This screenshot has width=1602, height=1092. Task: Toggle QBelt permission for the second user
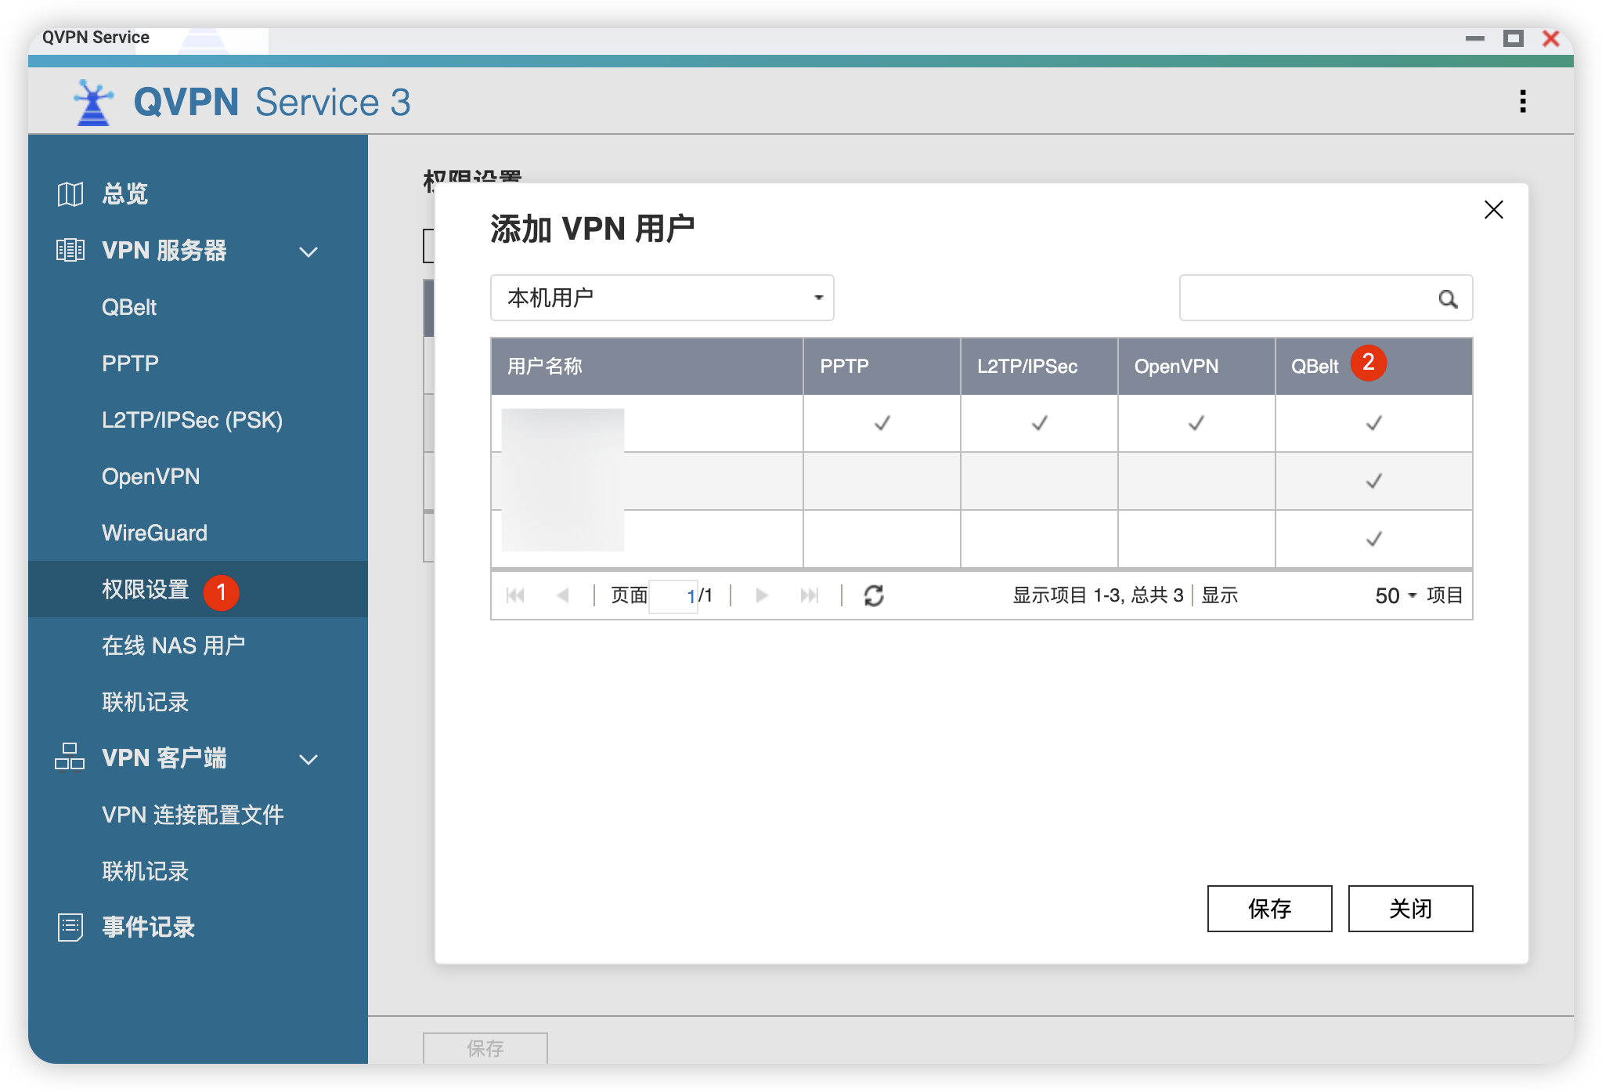tap(1374, 481)
